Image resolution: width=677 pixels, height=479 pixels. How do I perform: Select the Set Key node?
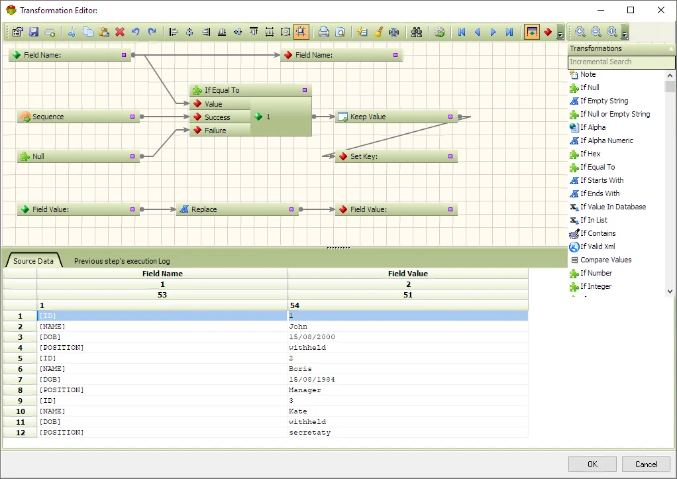click(x=396, y=156)
